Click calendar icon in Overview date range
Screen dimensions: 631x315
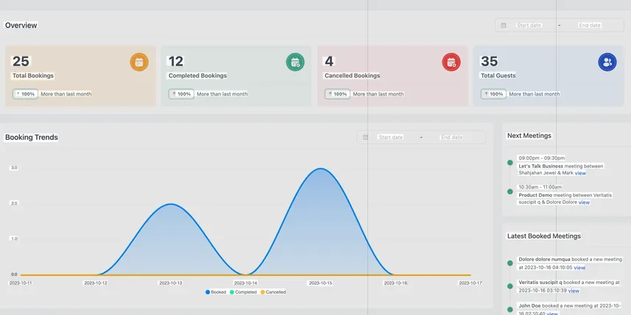pos(504,25)
